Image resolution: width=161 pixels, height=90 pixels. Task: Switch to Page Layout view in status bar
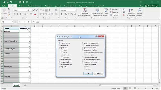pyautogui.click(x=130, y=88)
